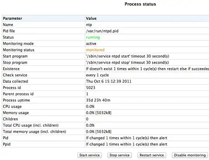
Task: Click the 'Process id' label
Action: pyautogui.click(x=12, y=88)
